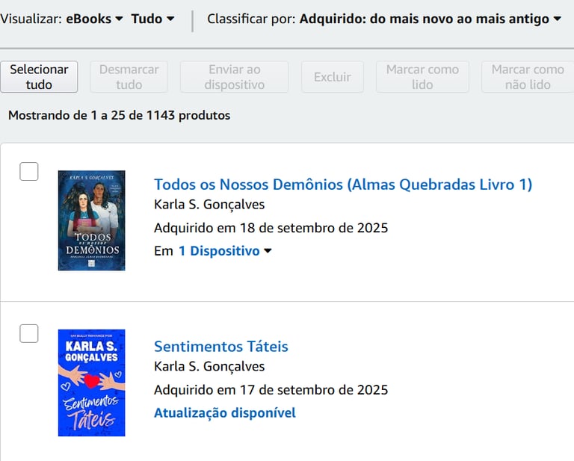Expand the 1 Dispositivo device list
Viewport: 574px width, 461px height.
[225, 251]
